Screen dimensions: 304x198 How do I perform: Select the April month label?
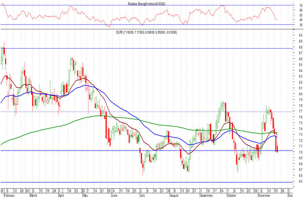coord(61,195)
